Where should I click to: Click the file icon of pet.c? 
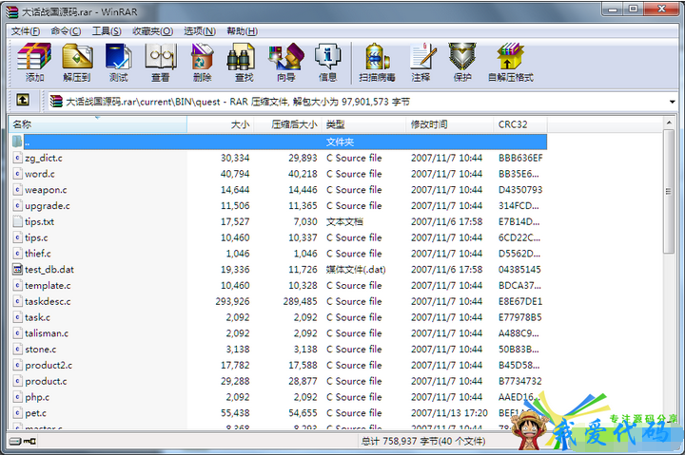coord(17,412)
